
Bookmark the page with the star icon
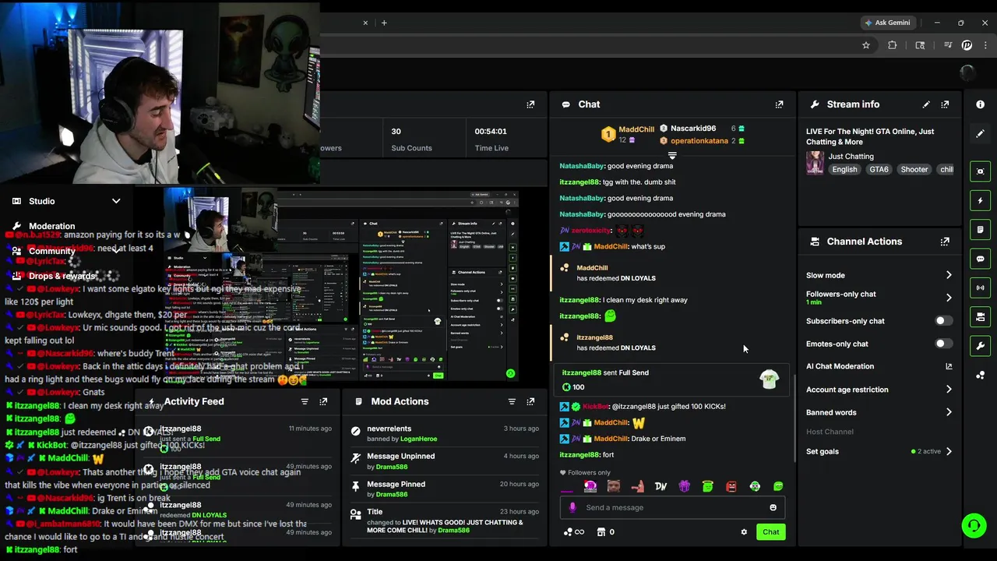tap(865, 45)
